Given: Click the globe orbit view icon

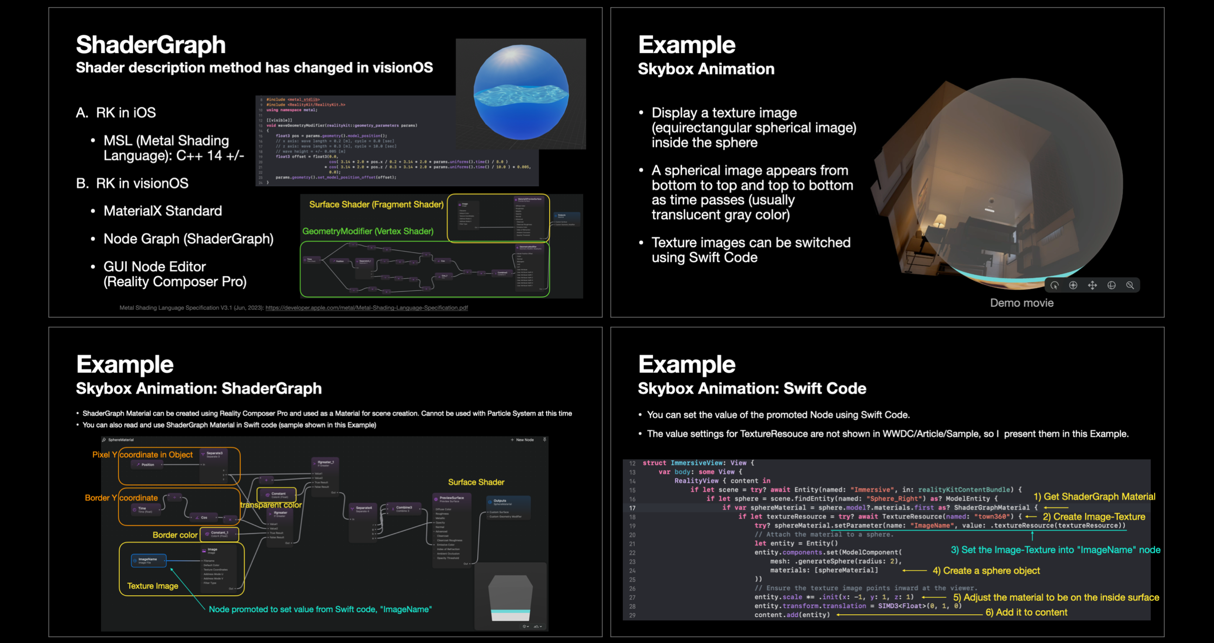Looking at the screenshot, I should (x=1112, y=286).
